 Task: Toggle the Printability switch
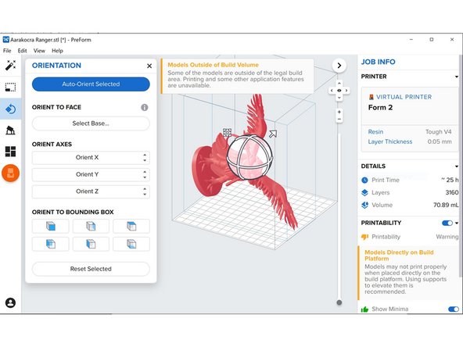(447, 223)
